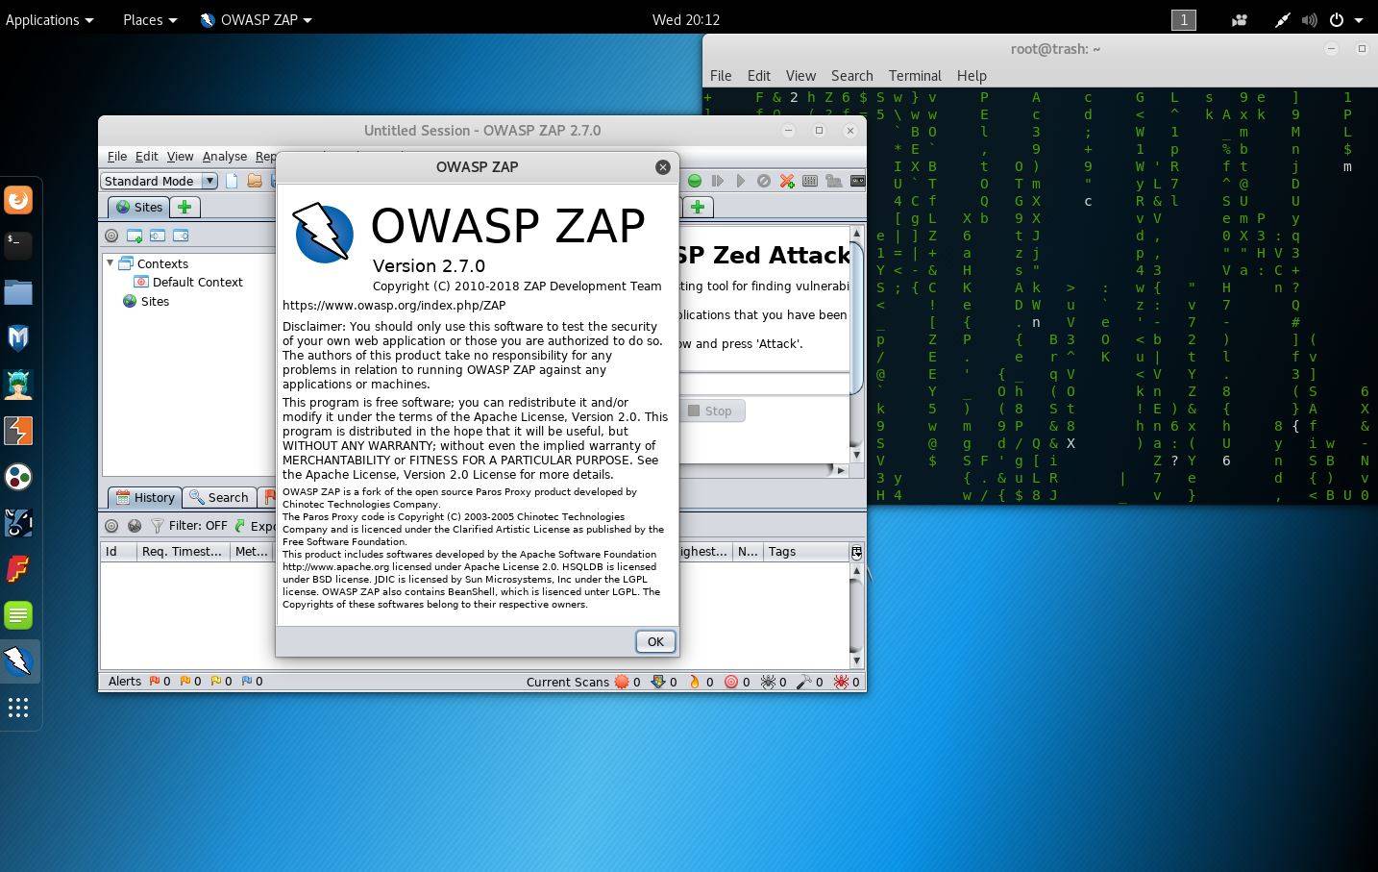Screen dimensions: 1378x872
Task: Click the blue flag informational alerts count
Action: 252,682
